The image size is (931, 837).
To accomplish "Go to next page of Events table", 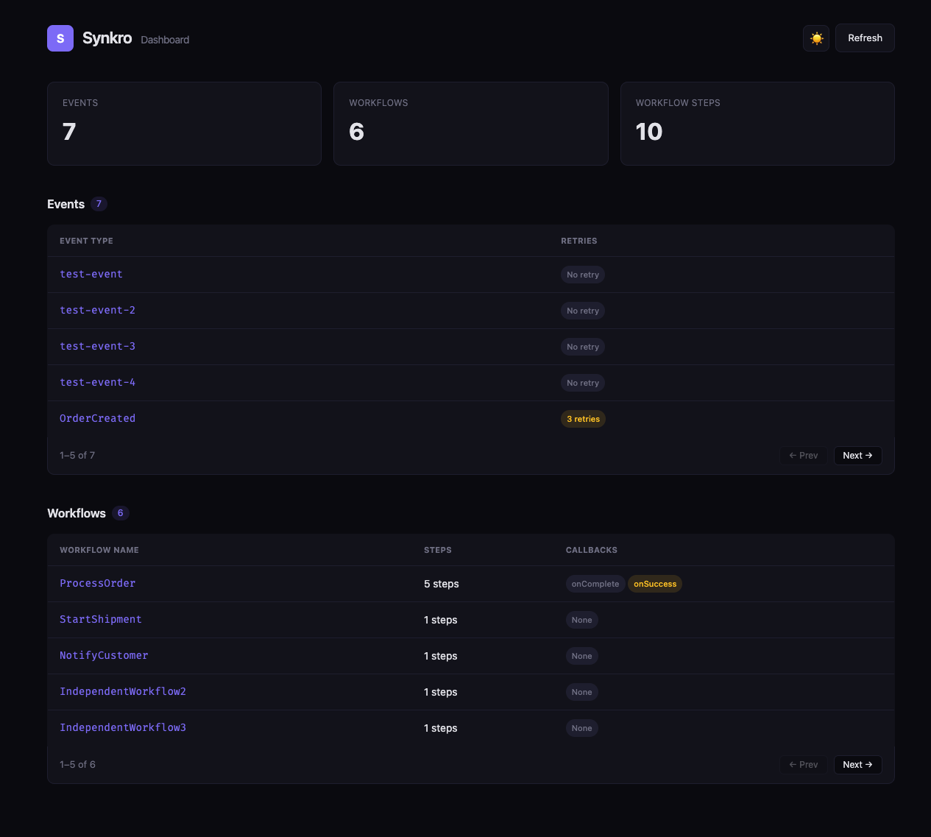I will pyautogui.click(x=857, y=456).
